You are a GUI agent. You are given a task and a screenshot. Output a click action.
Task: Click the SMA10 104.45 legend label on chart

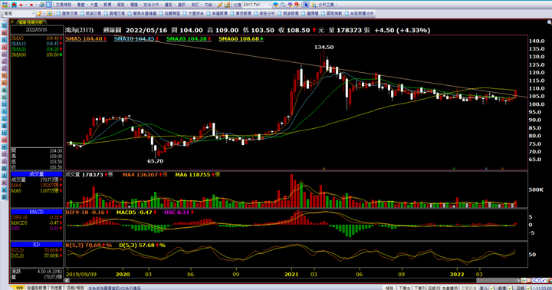pyautogui.click(x=136, y=38)
